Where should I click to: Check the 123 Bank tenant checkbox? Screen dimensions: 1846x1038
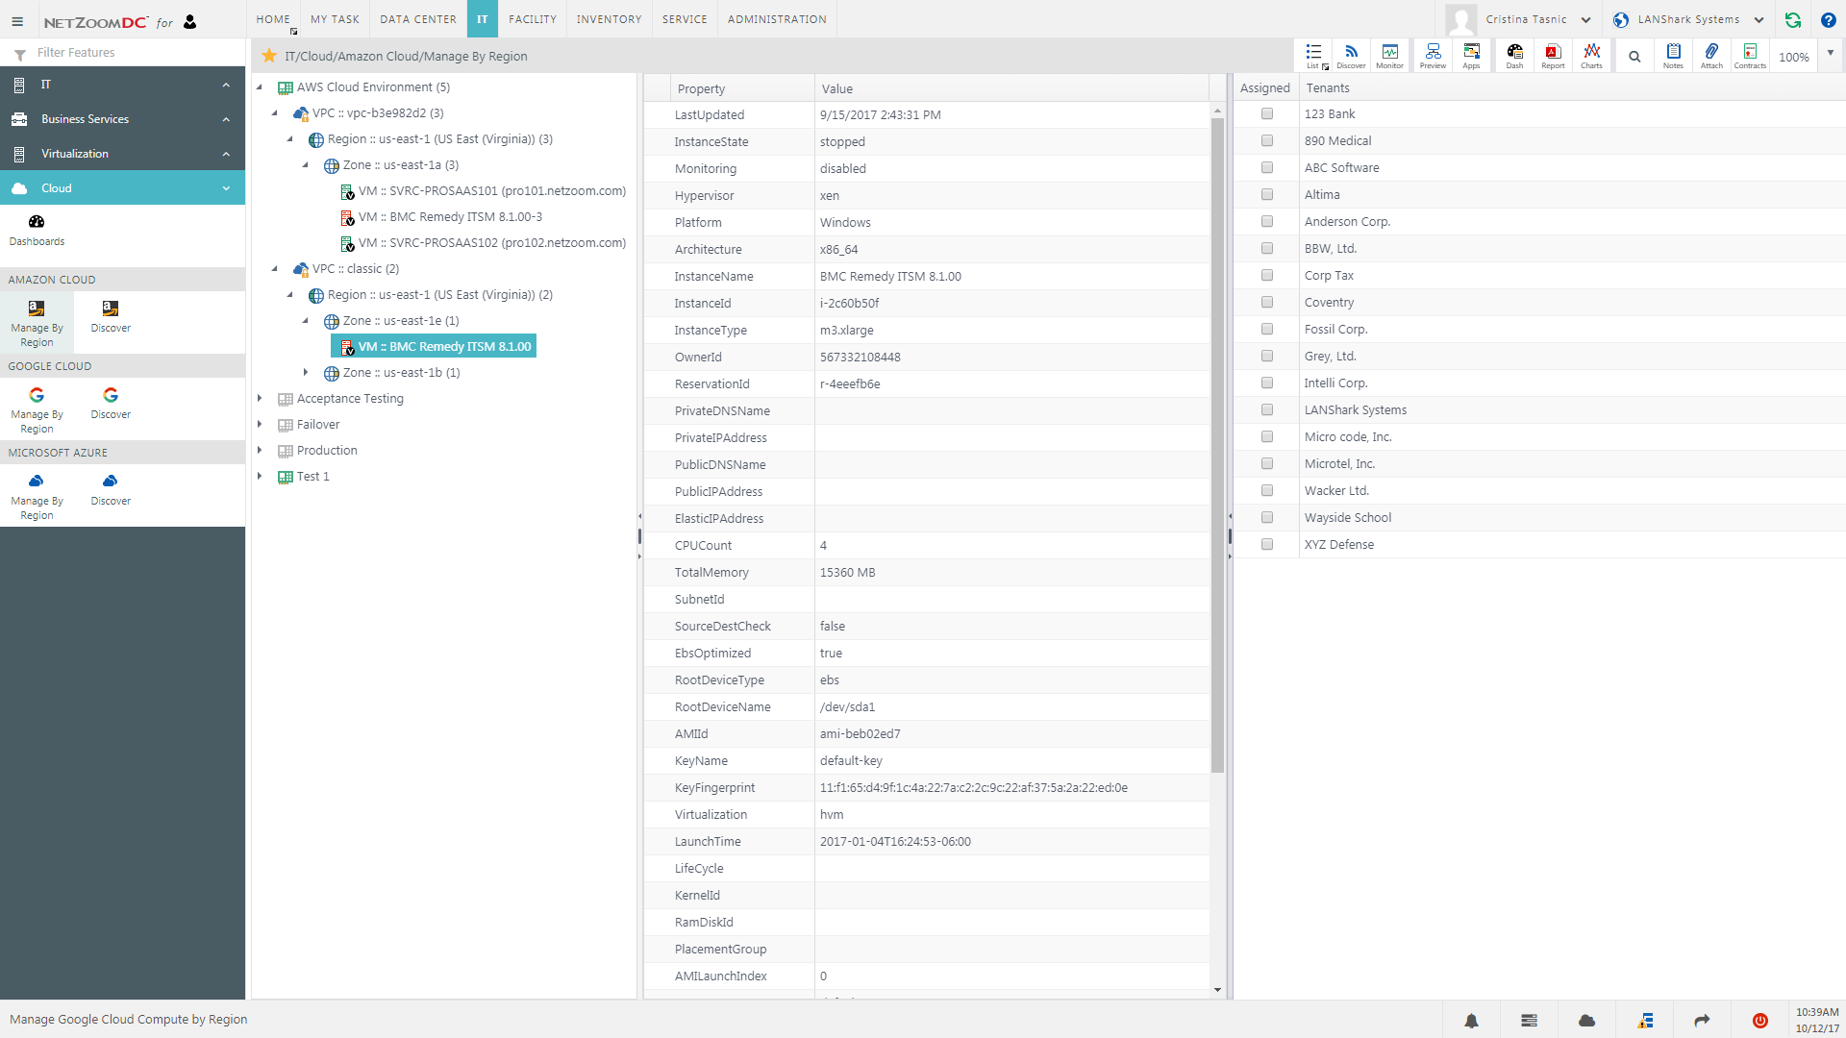pyautogui.click(x=1267, y=114)
